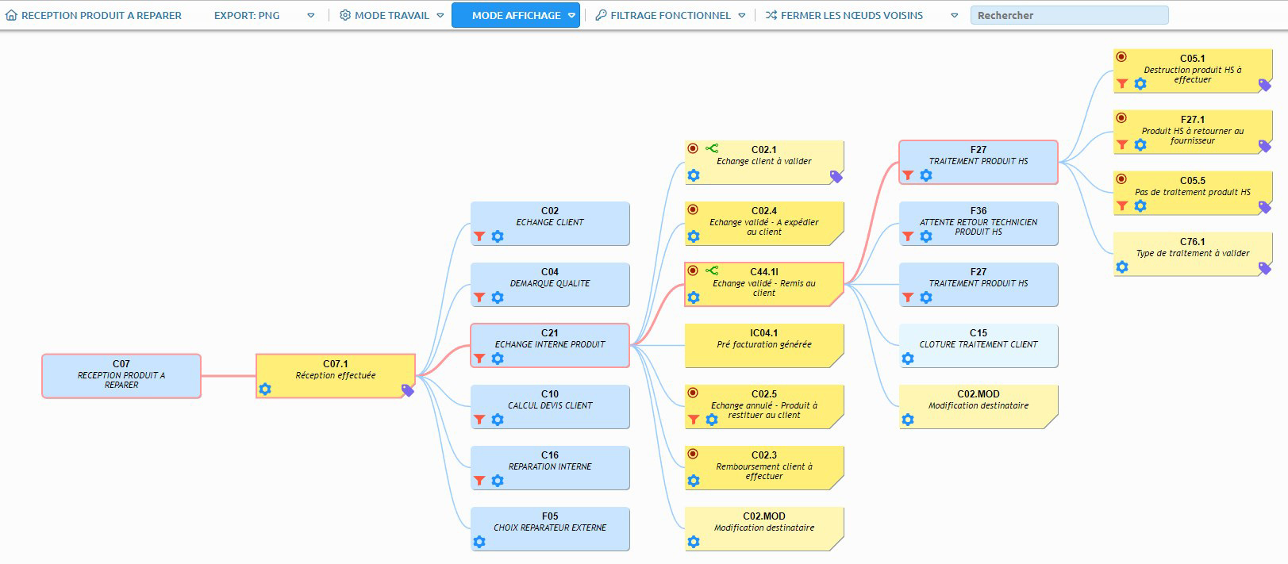Click the gear icon on C04 DEMARQUE QUALITE
This screenshot has width=1288, height=564.
click(x=498, y=297)
